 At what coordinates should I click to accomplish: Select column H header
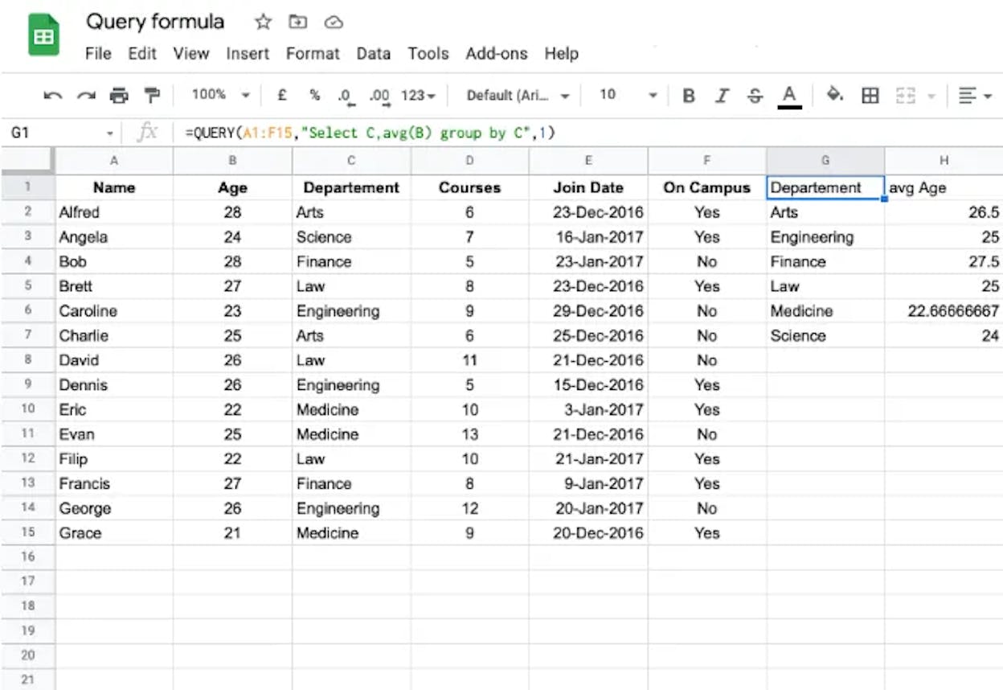tap(944, 161)
